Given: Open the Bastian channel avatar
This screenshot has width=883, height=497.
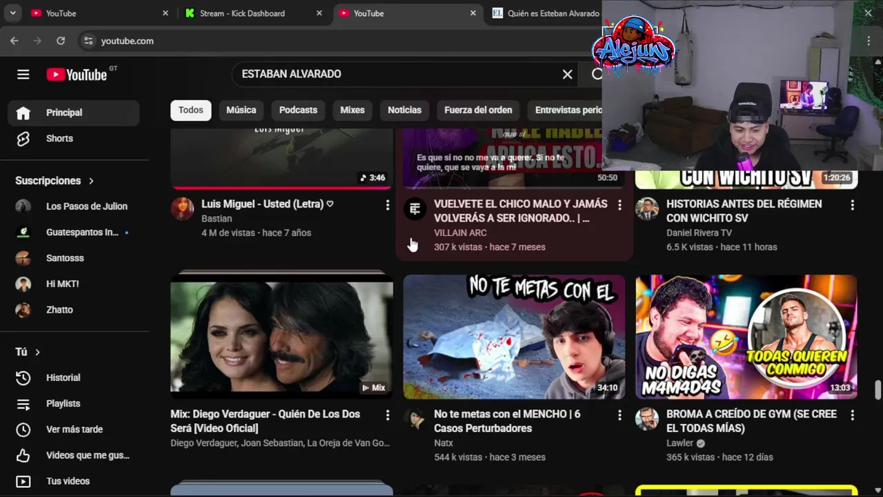Looking at the screenshot, I should [182, 208].
